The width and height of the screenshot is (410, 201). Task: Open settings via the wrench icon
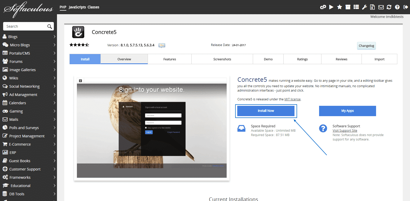click(364, 7)
